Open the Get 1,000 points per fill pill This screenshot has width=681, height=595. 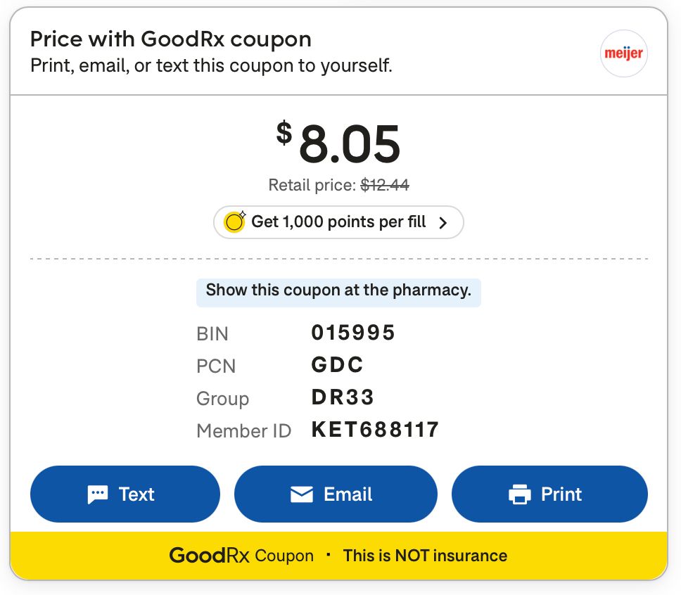(x=338, y=222)
